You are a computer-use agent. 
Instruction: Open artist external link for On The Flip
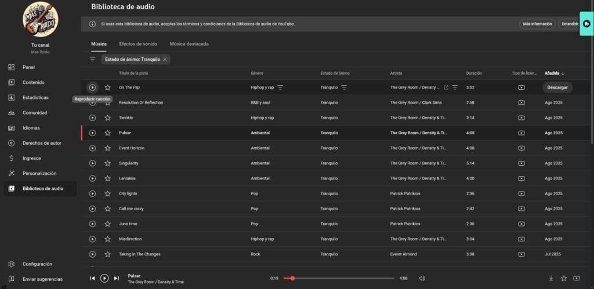coord(446,87)
